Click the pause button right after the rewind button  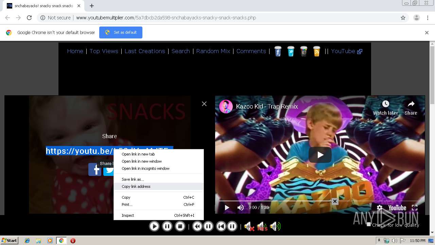click(x=208, y=226)
